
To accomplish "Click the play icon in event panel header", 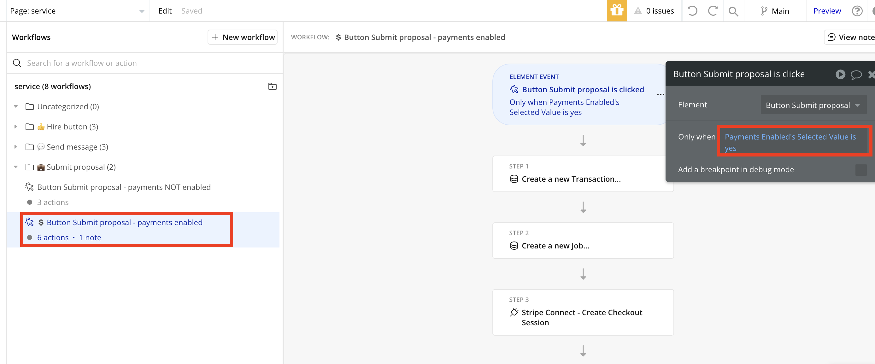I will (x=840, y=74).
